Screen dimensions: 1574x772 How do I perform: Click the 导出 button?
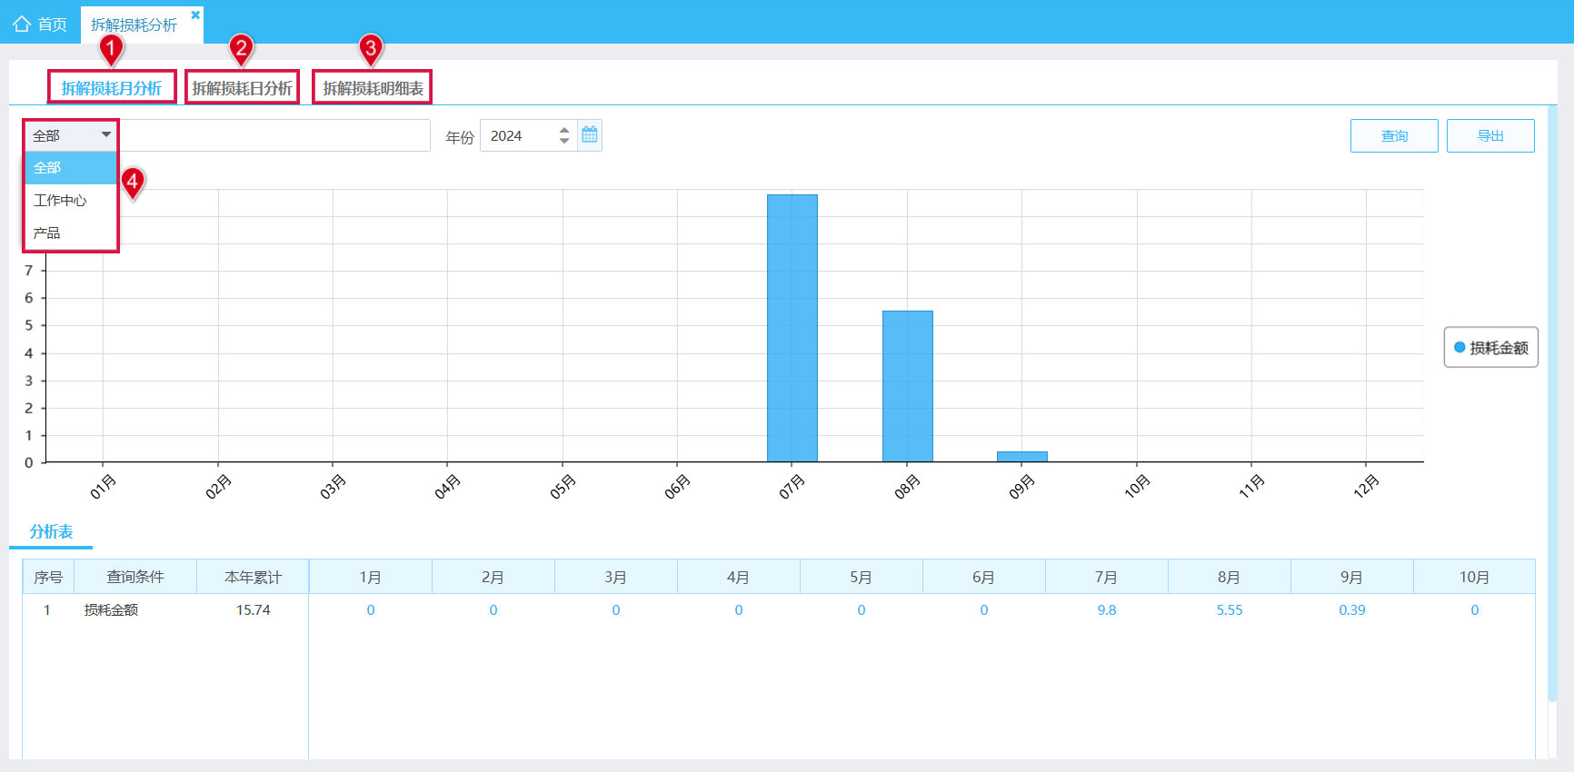[1490, 135]
